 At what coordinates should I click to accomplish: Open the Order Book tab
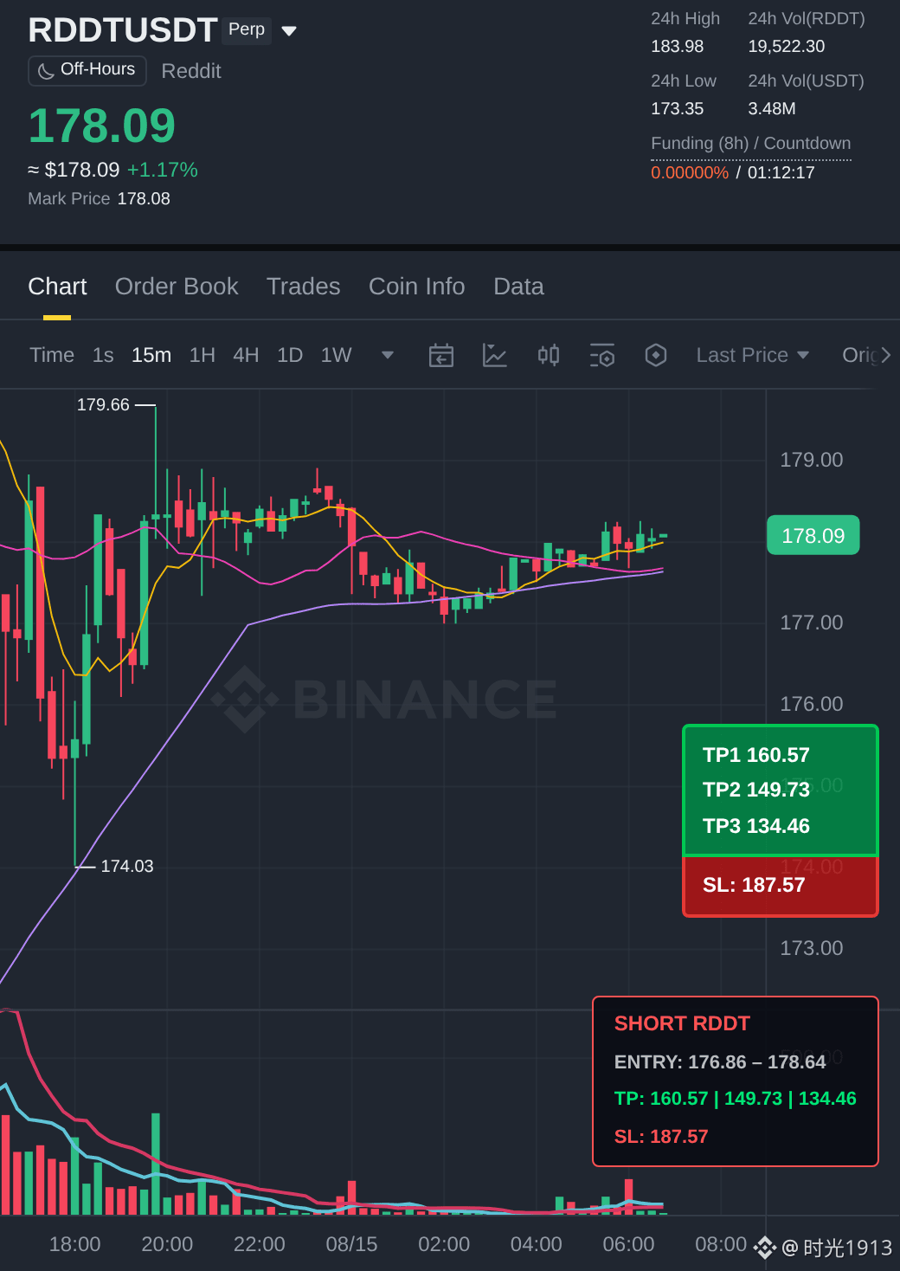click(177, 287)
